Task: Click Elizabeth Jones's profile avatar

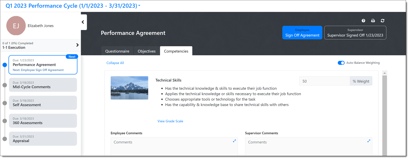Action: tap(16, 26)
